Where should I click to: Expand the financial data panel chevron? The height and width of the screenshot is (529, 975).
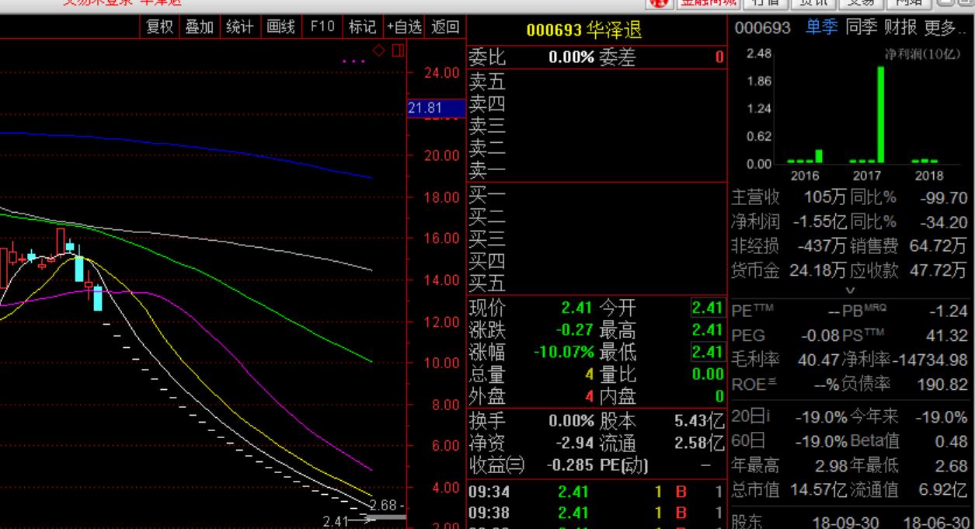tap(850, 291)
